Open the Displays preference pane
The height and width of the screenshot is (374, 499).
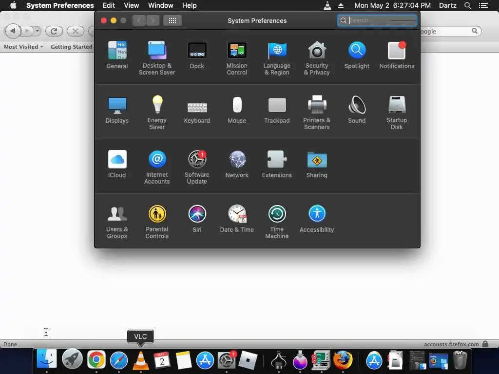[117, 110]
